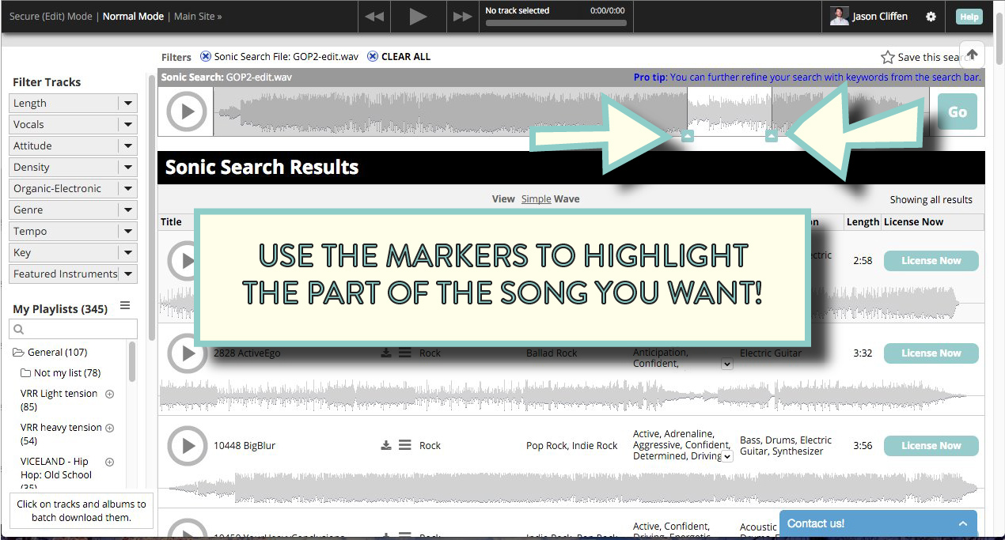Expand the Contact us chat widget
Screen dimensions: 1005x540
(878, 523)
